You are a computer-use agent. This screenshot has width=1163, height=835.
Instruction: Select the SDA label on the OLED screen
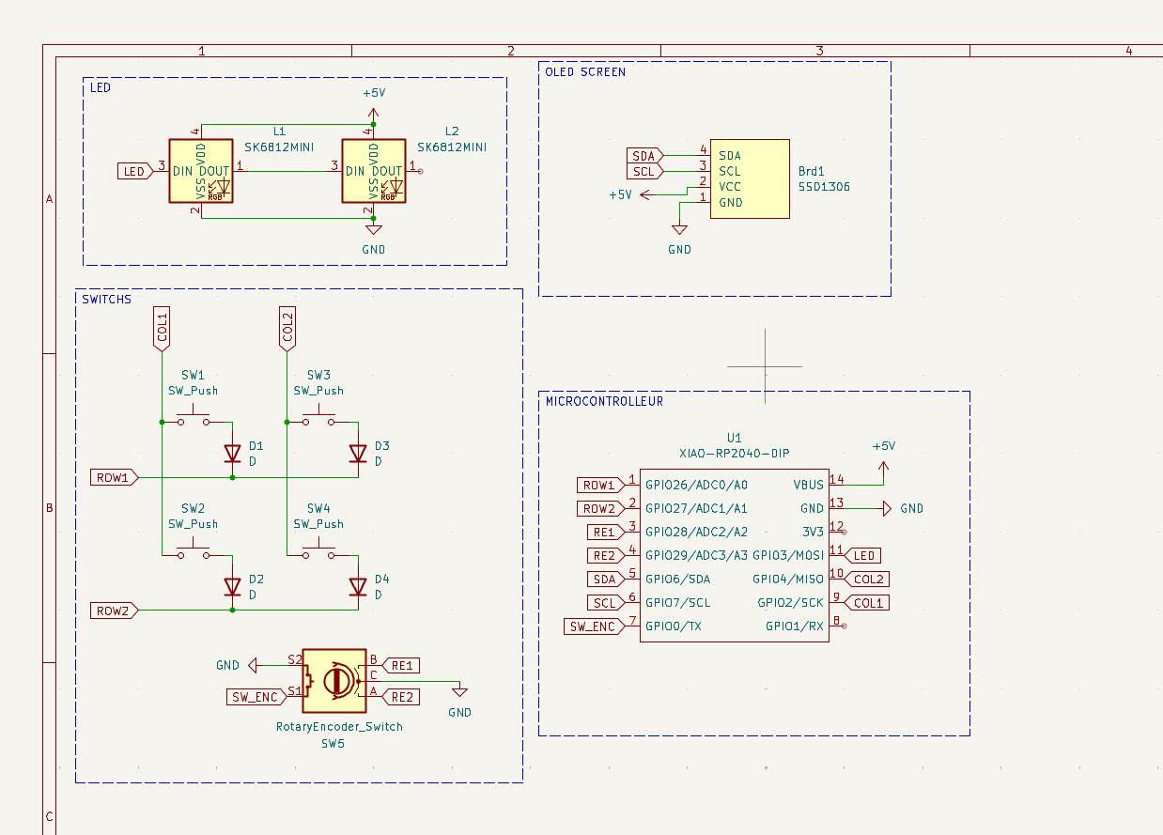click(x=644, y=156)
